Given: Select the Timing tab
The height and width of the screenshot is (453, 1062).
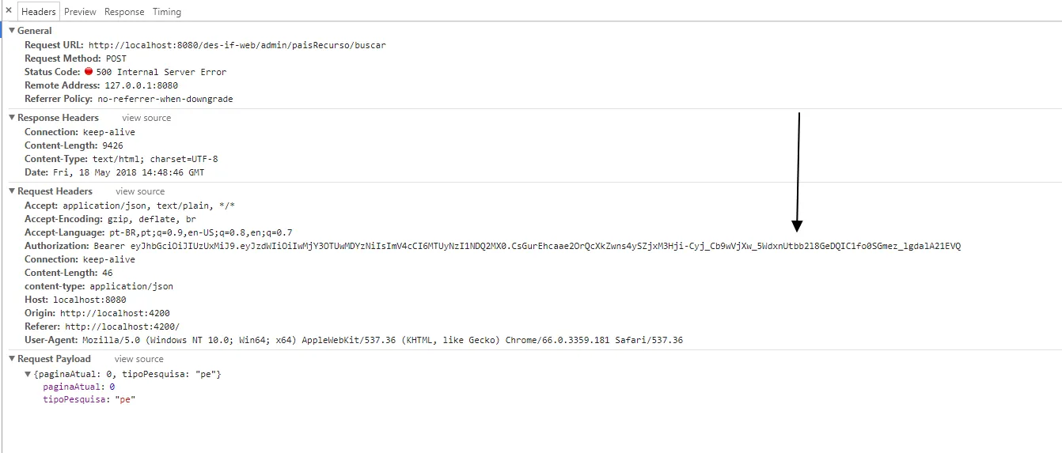Looking at the screenshot, I should 167,12.
